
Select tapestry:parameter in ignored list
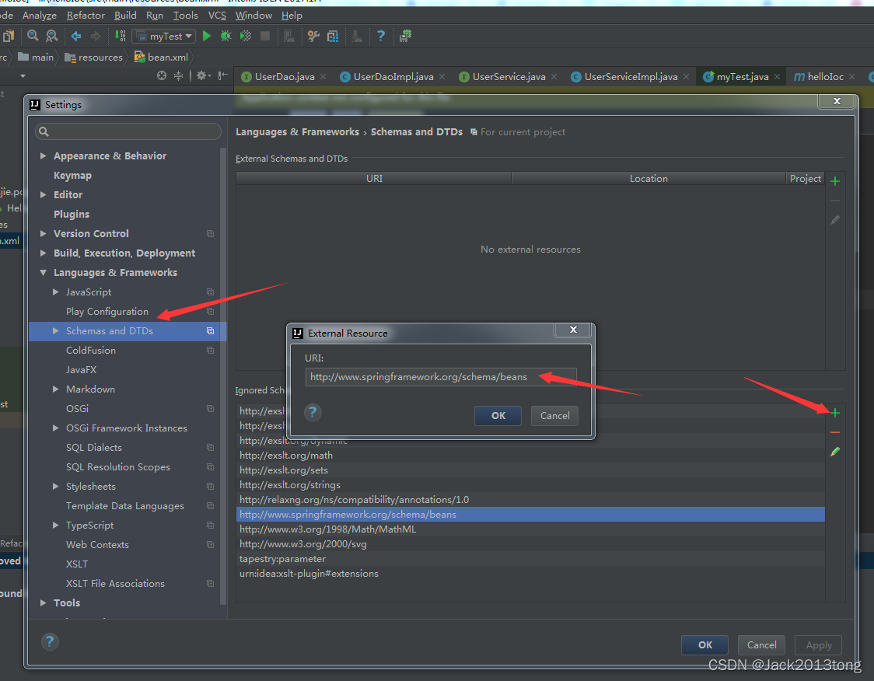click(530, 559)
